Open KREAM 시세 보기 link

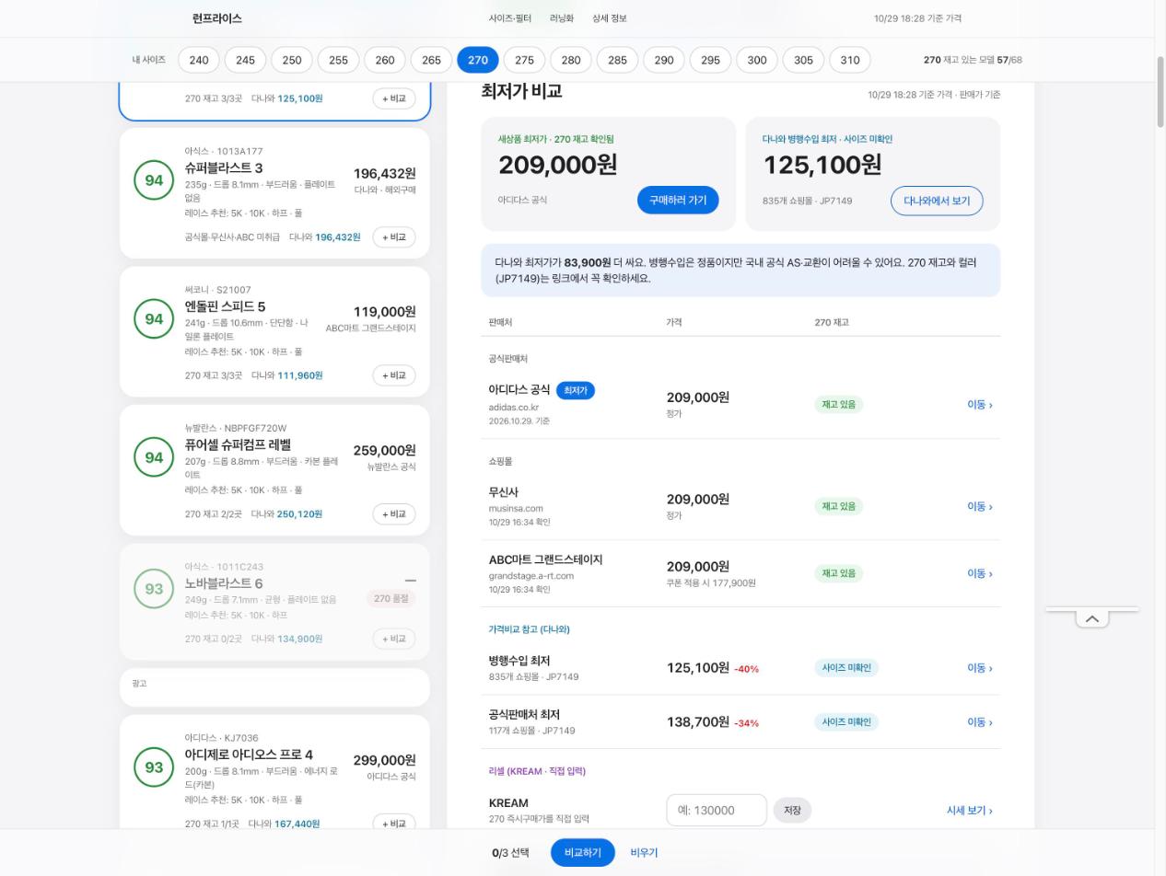point(970,811)
